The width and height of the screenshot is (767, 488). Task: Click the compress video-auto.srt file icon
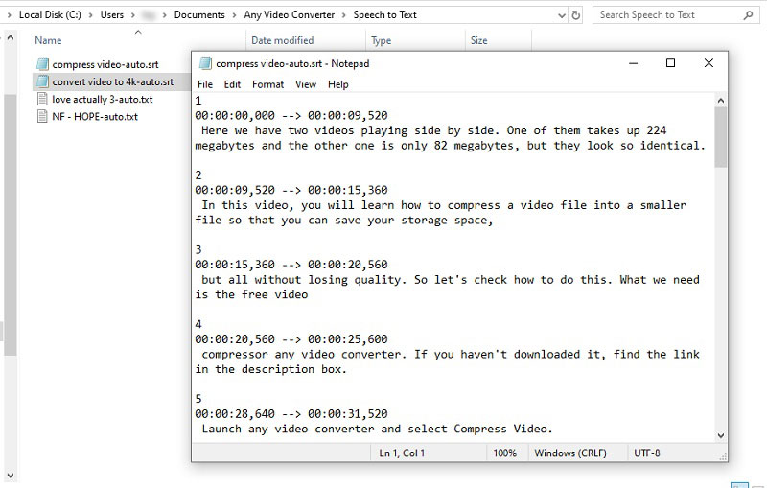pos(42,64)
